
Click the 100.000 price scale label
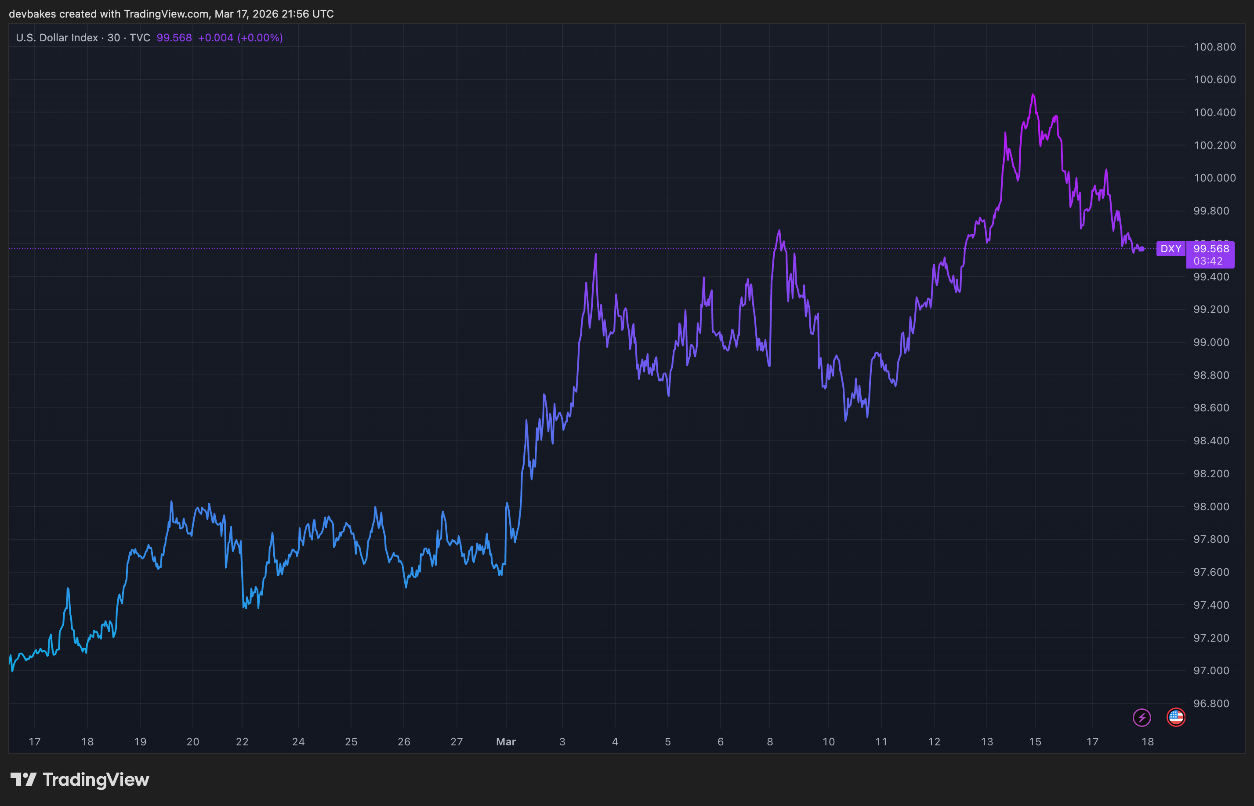pyautogui.click(x=1214, y=178)
